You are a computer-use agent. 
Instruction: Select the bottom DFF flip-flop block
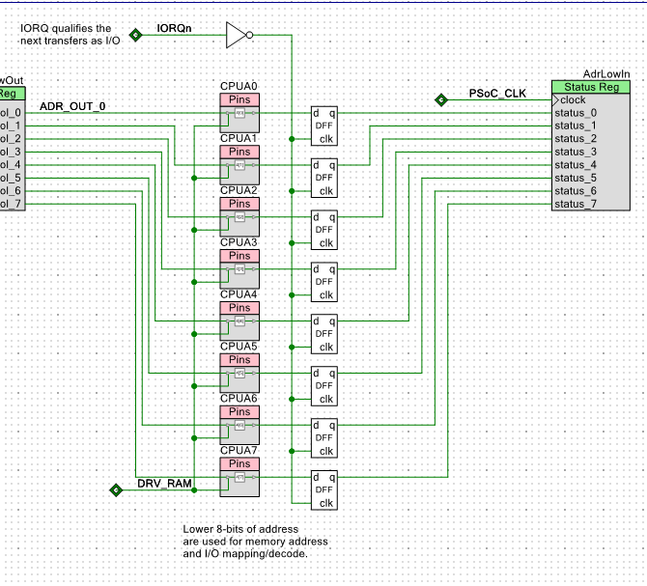(x=323, y=489)
